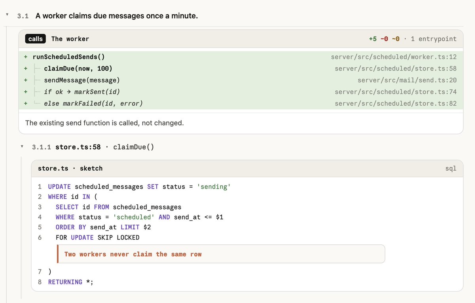This screenshot has width=475, height=303.
Task: Click the green "+5" additions count
Action: click(372, 39)
